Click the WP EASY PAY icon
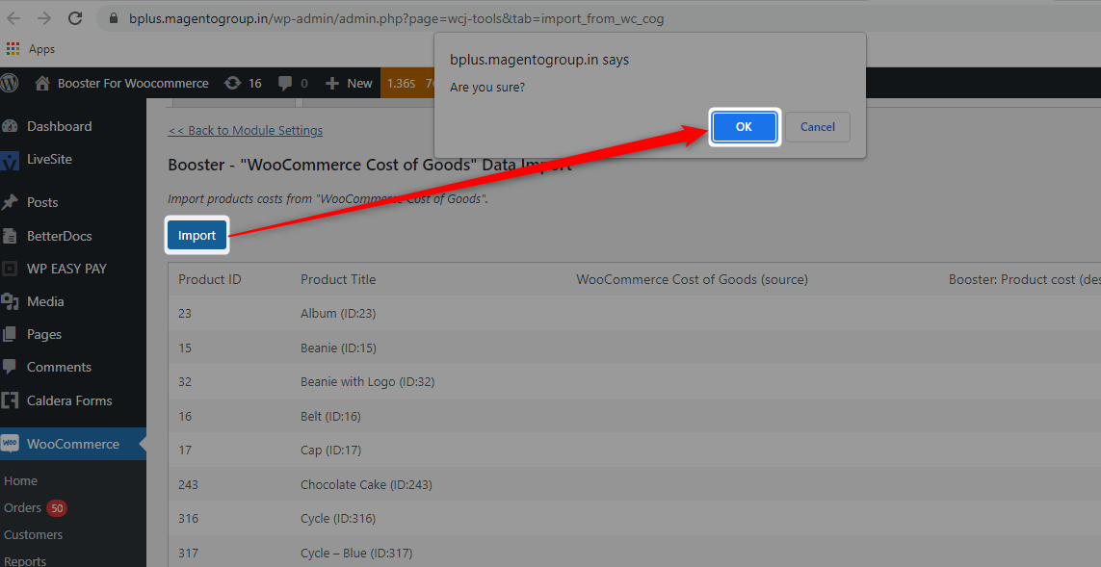 click(10, 269)
